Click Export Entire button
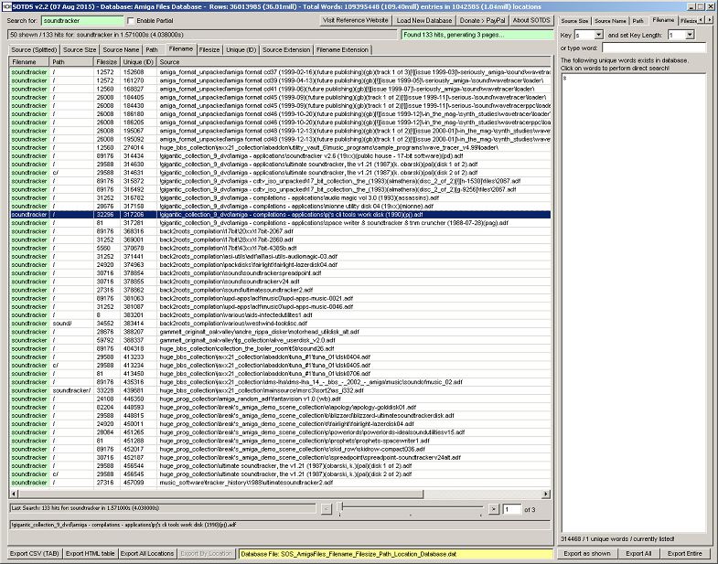718x564 pixels. click(x=684, y=553)
